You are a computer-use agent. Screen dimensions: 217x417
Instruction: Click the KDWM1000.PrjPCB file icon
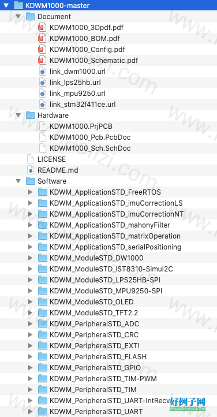[43, 126]
